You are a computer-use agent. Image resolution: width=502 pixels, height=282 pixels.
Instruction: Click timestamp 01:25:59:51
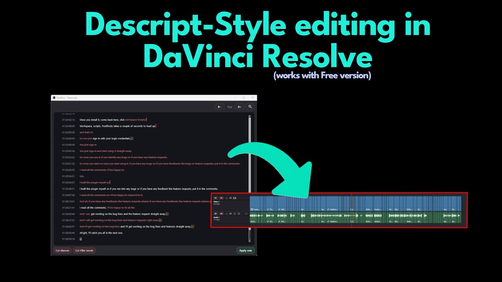68,188
